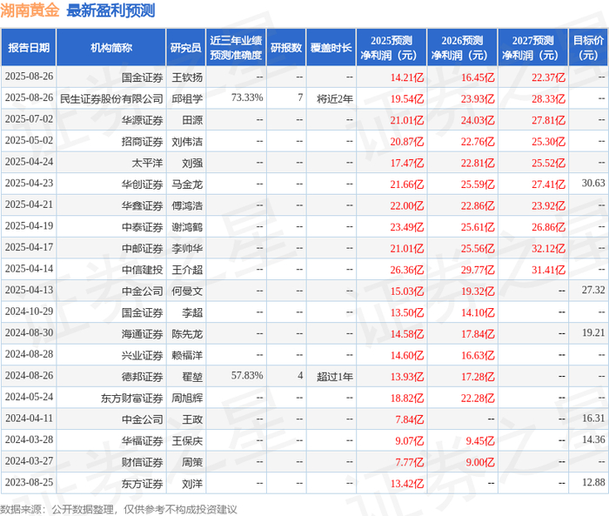Select the 57.83% accuracy value
The height and width of the screenshot is (516, 609).
247,375
